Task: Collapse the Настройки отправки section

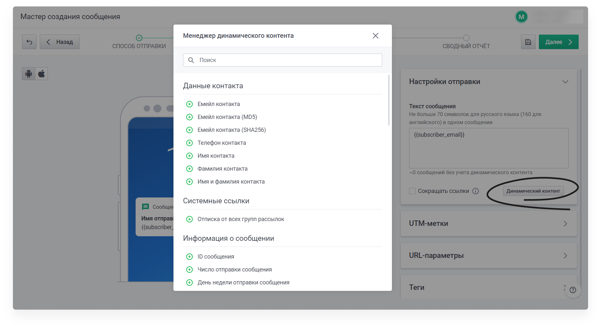Action: coord(565,82)
